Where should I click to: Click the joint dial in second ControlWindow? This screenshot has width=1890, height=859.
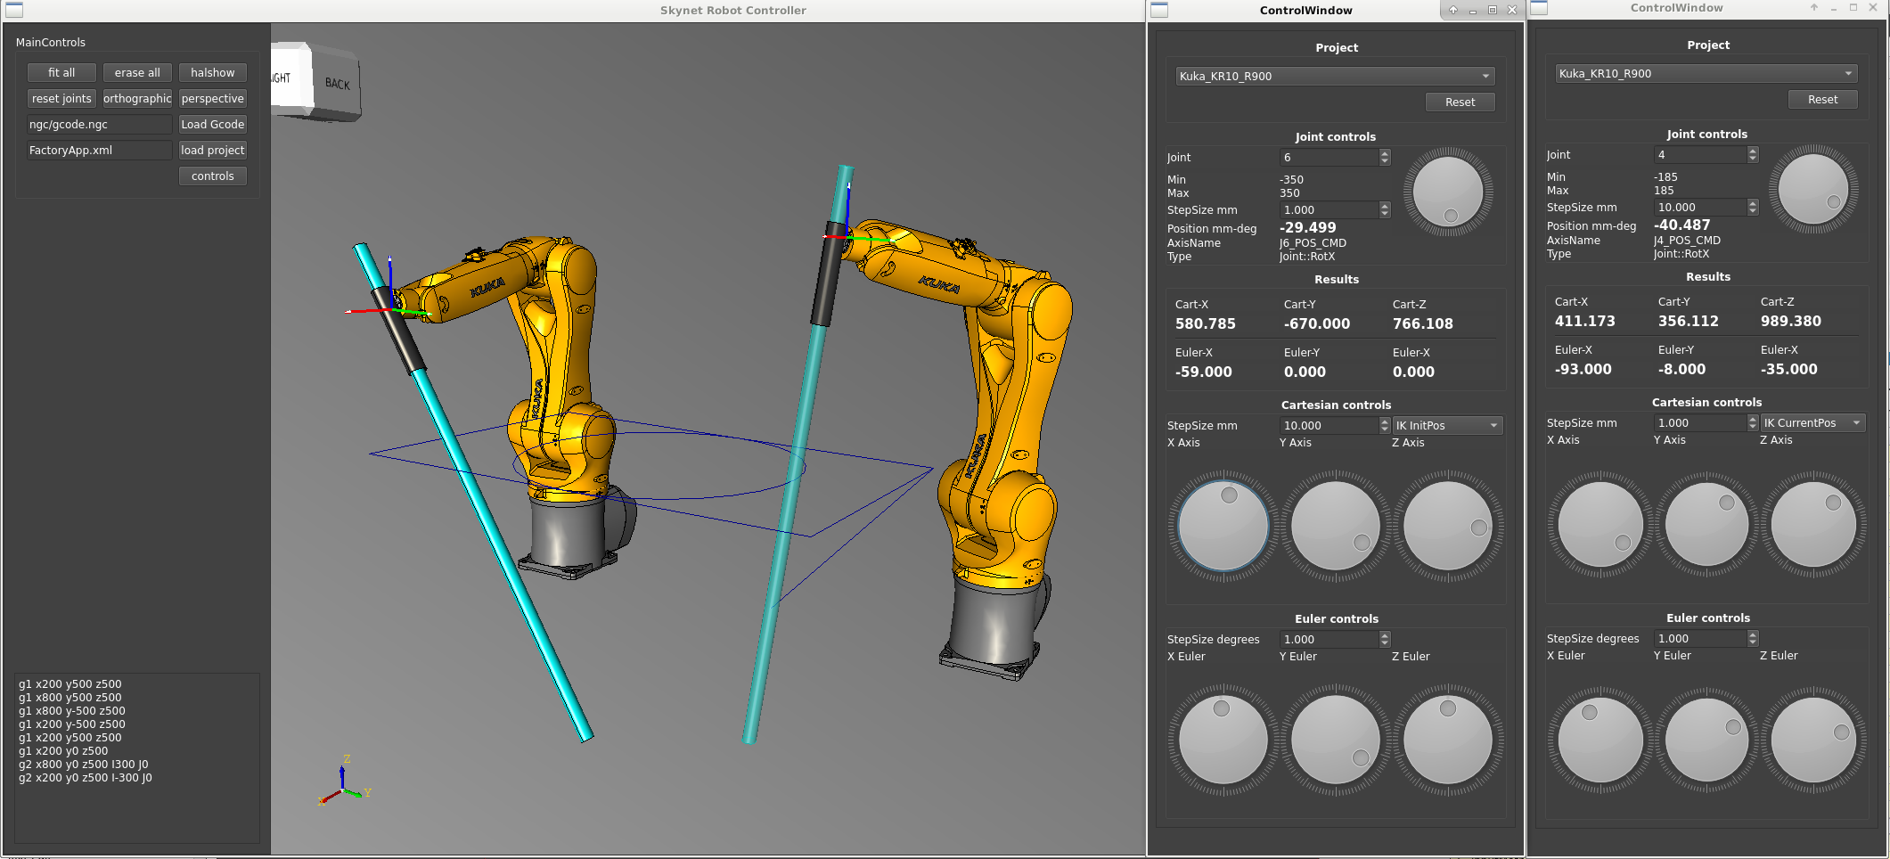coord(1813,189)
